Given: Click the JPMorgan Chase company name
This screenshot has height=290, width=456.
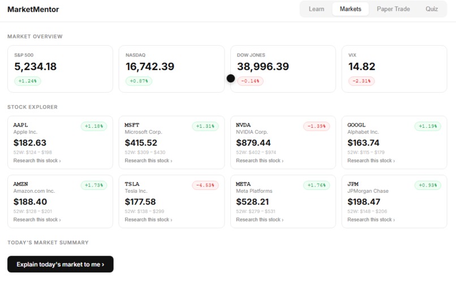Looking at the screenshot, I should click(x=368, y=191).
